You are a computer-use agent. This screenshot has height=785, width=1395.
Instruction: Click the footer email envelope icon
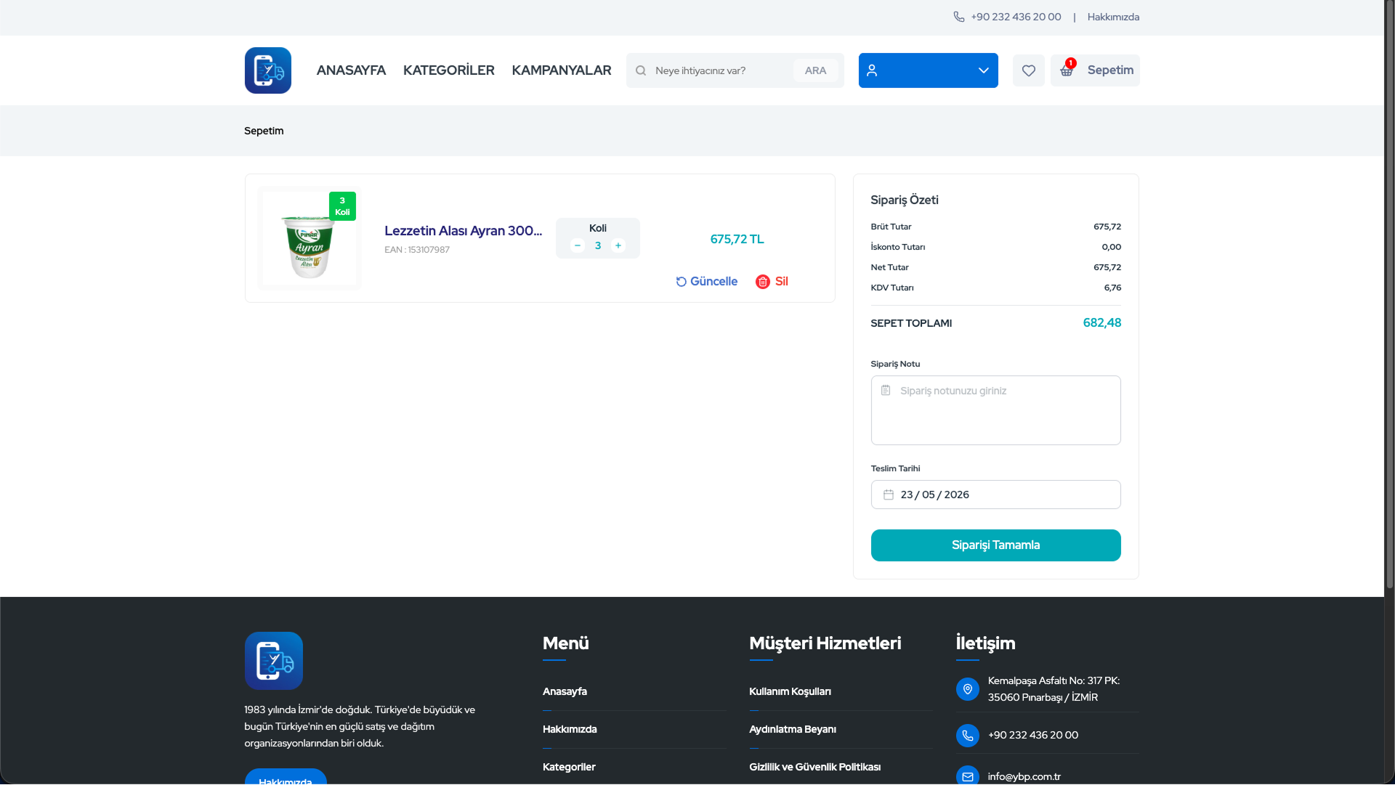pyautogui.click(x=967, y=776)
